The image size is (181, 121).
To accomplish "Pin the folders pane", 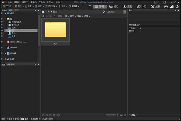I will point(35,10).
